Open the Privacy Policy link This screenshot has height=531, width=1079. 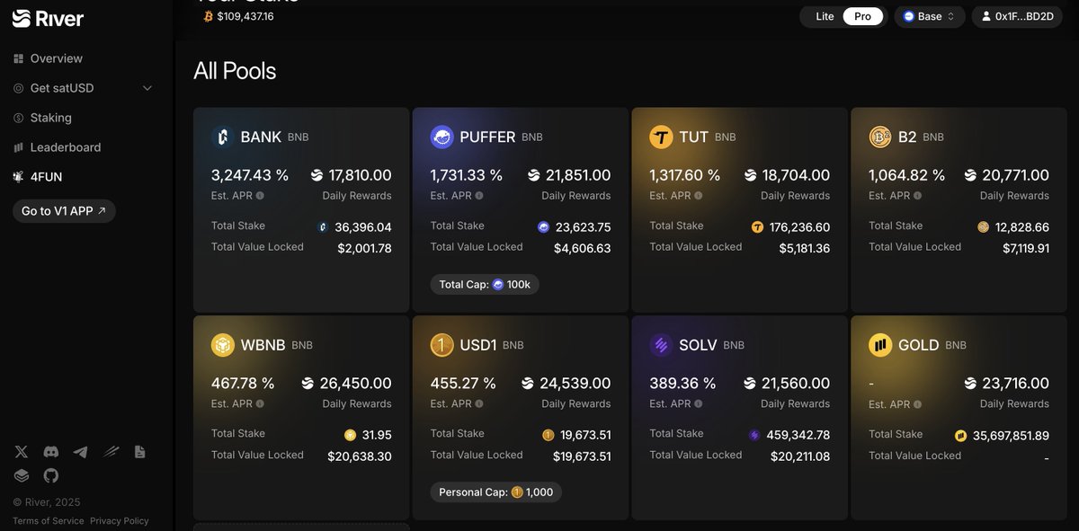coord(120,521)
